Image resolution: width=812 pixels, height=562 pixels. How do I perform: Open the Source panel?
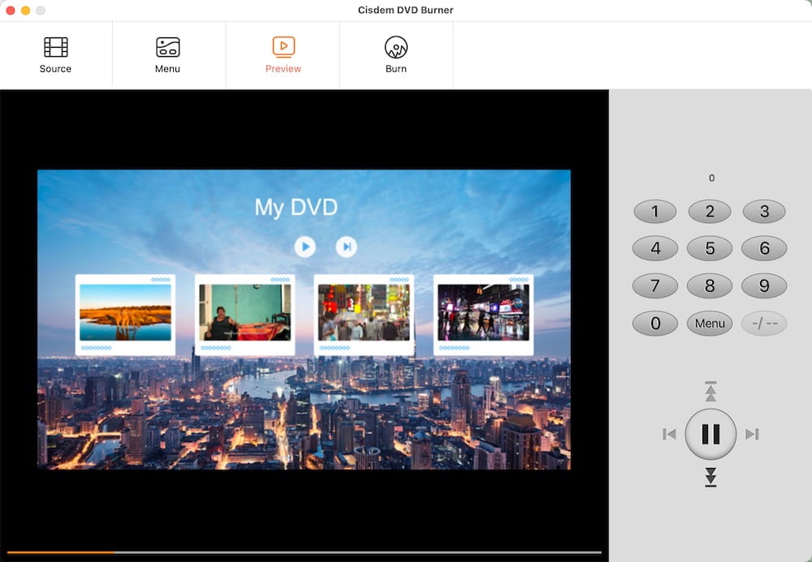(54, 53)
